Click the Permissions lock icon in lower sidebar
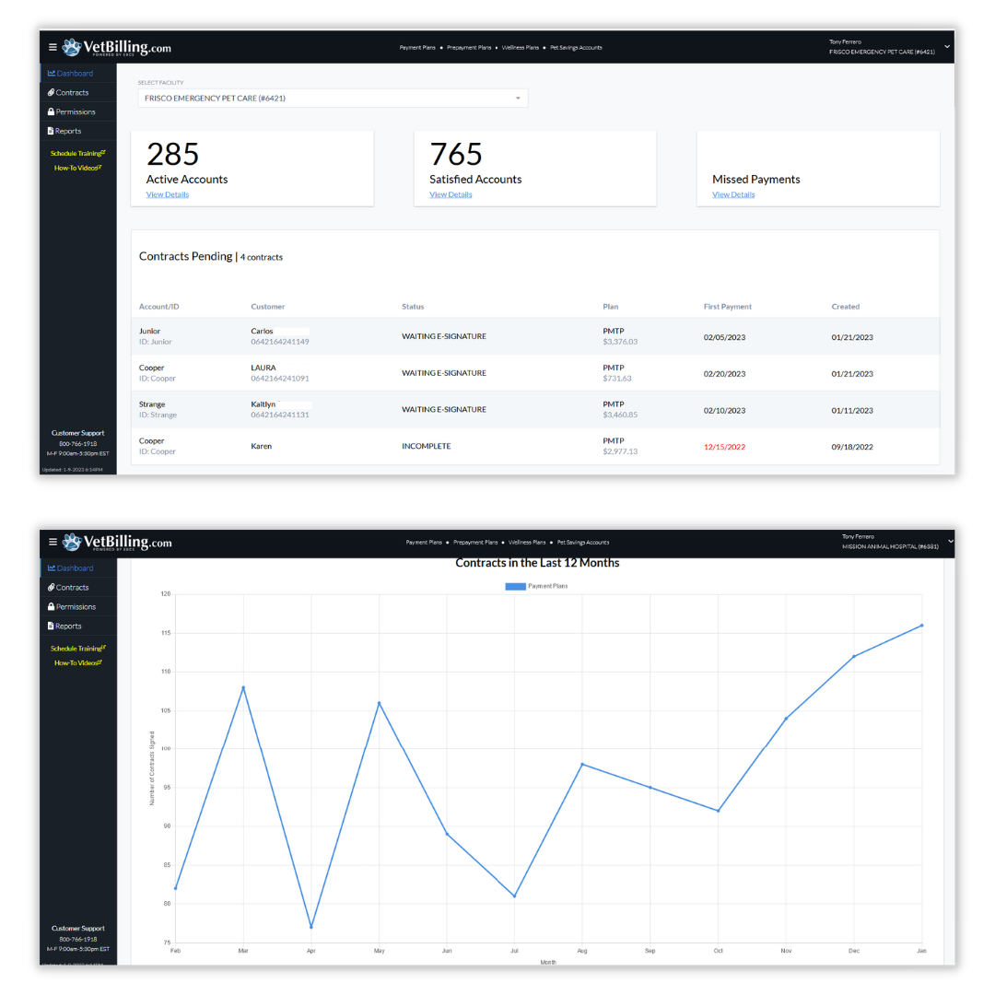Image resolution: width=995 pixels, height=995 pixels. click(51, 606)
